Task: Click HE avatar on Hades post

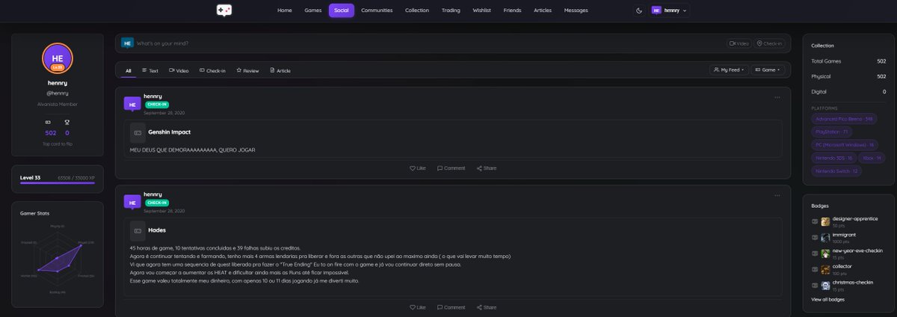Action: (x=132, y=202)
